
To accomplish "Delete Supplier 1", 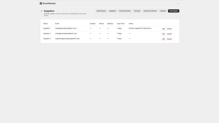I will tap(169, 29).
